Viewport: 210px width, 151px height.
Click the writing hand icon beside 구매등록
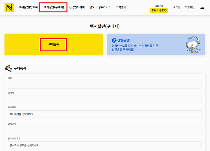8,68
